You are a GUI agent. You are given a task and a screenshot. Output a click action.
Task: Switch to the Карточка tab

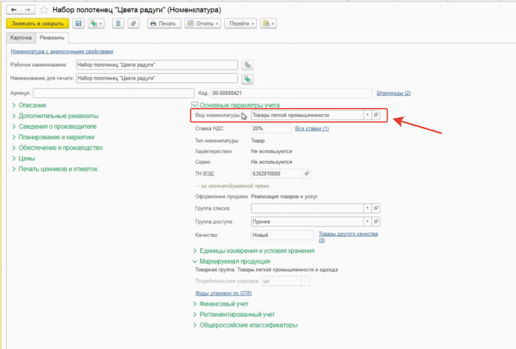21,38
